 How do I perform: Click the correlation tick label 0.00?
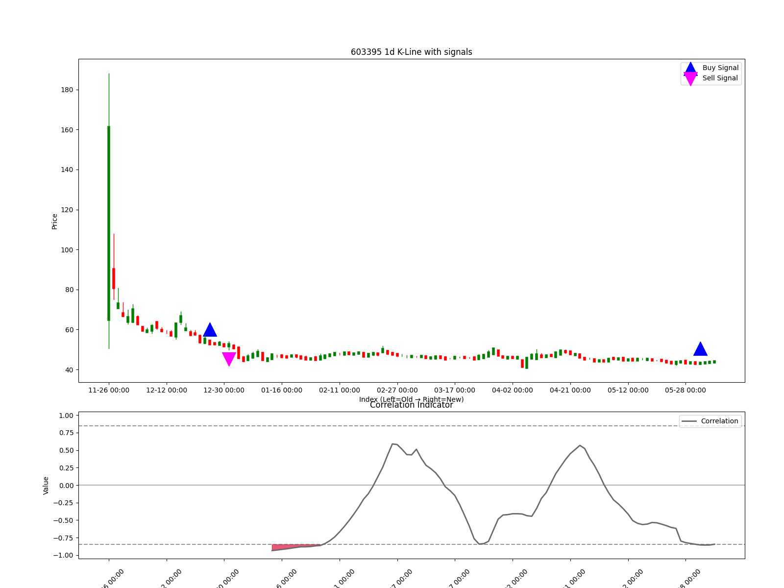[x=66, y=486]
